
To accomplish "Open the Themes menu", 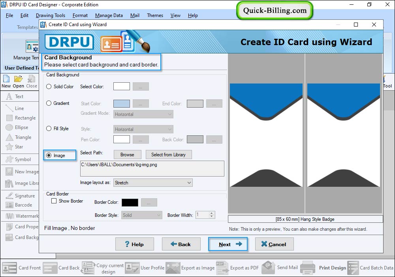I will (155, 15).
